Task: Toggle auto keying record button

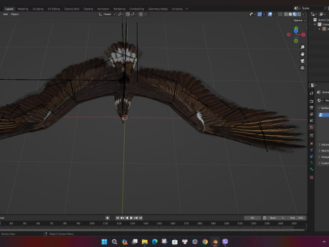Action: 108,217
